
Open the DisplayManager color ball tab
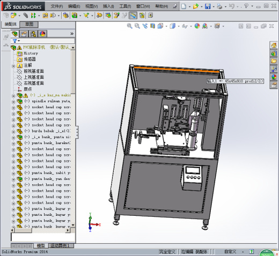tap(42, 34)
